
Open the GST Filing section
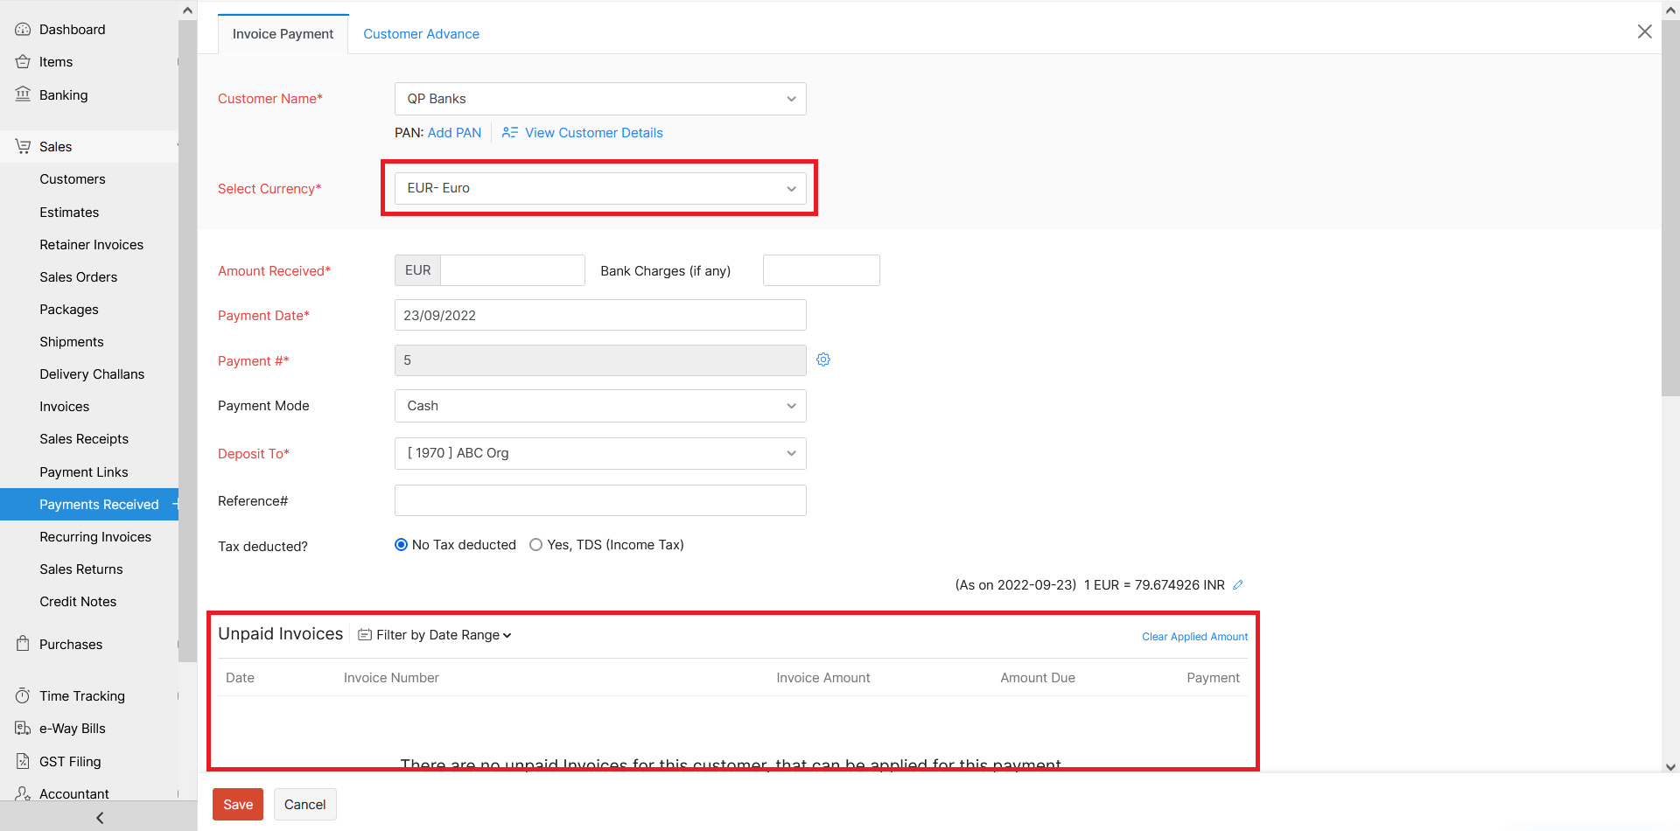click(x=22, y=761)
